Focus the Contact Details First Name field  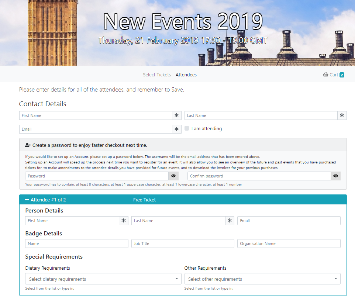96,115
